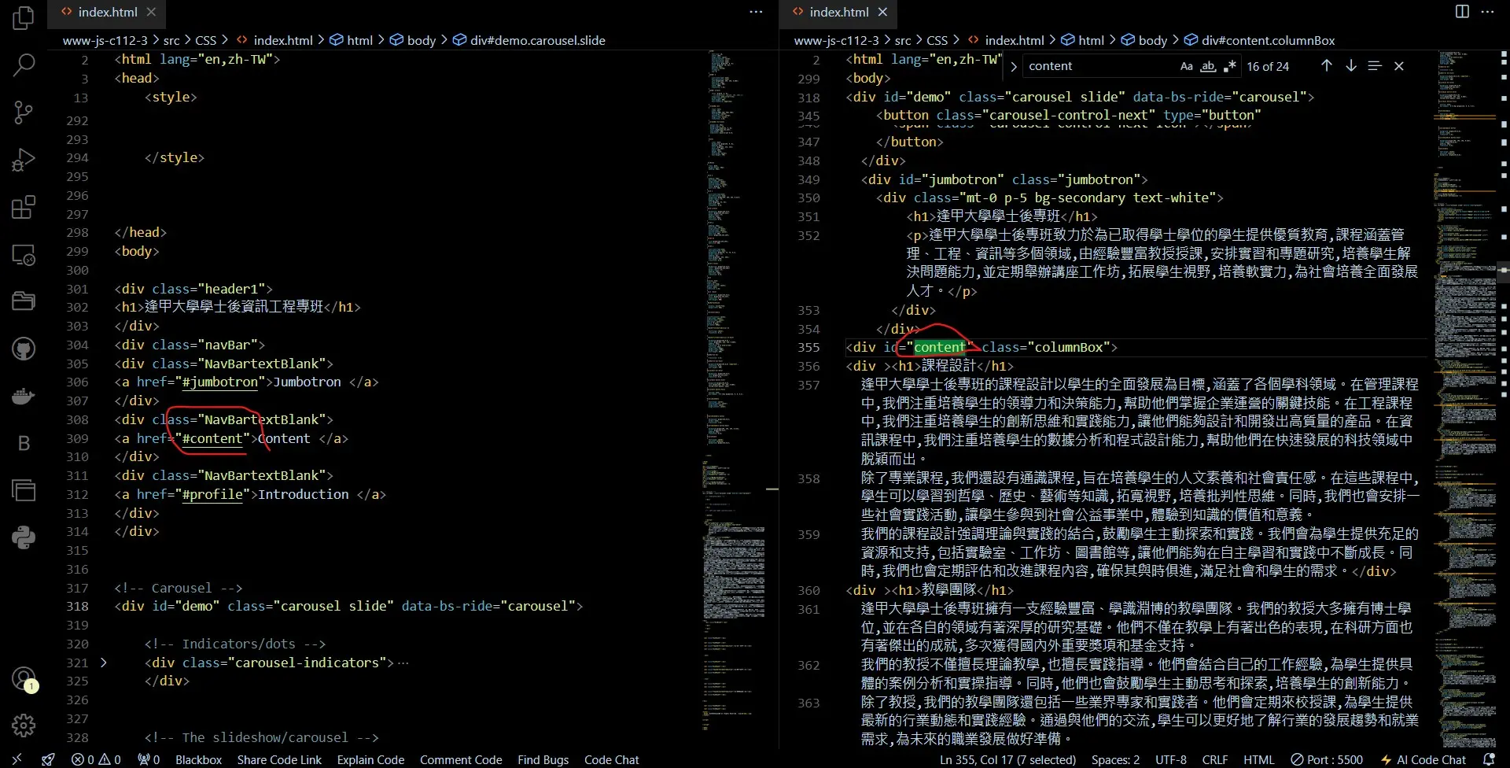Open Source Control view

coord(24,113)
